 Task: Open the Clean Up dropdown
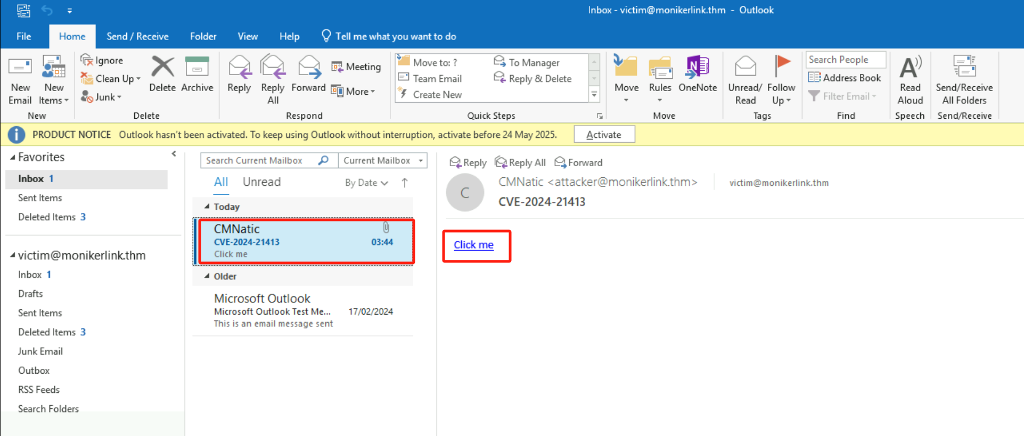[111, 78]
